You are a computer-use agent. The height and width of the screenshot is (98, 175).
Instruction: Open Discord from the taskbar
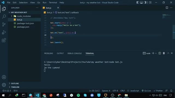[92, 95]
